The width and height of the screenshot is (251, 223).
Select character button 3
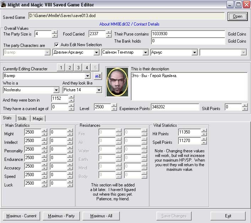click(78, 67)
